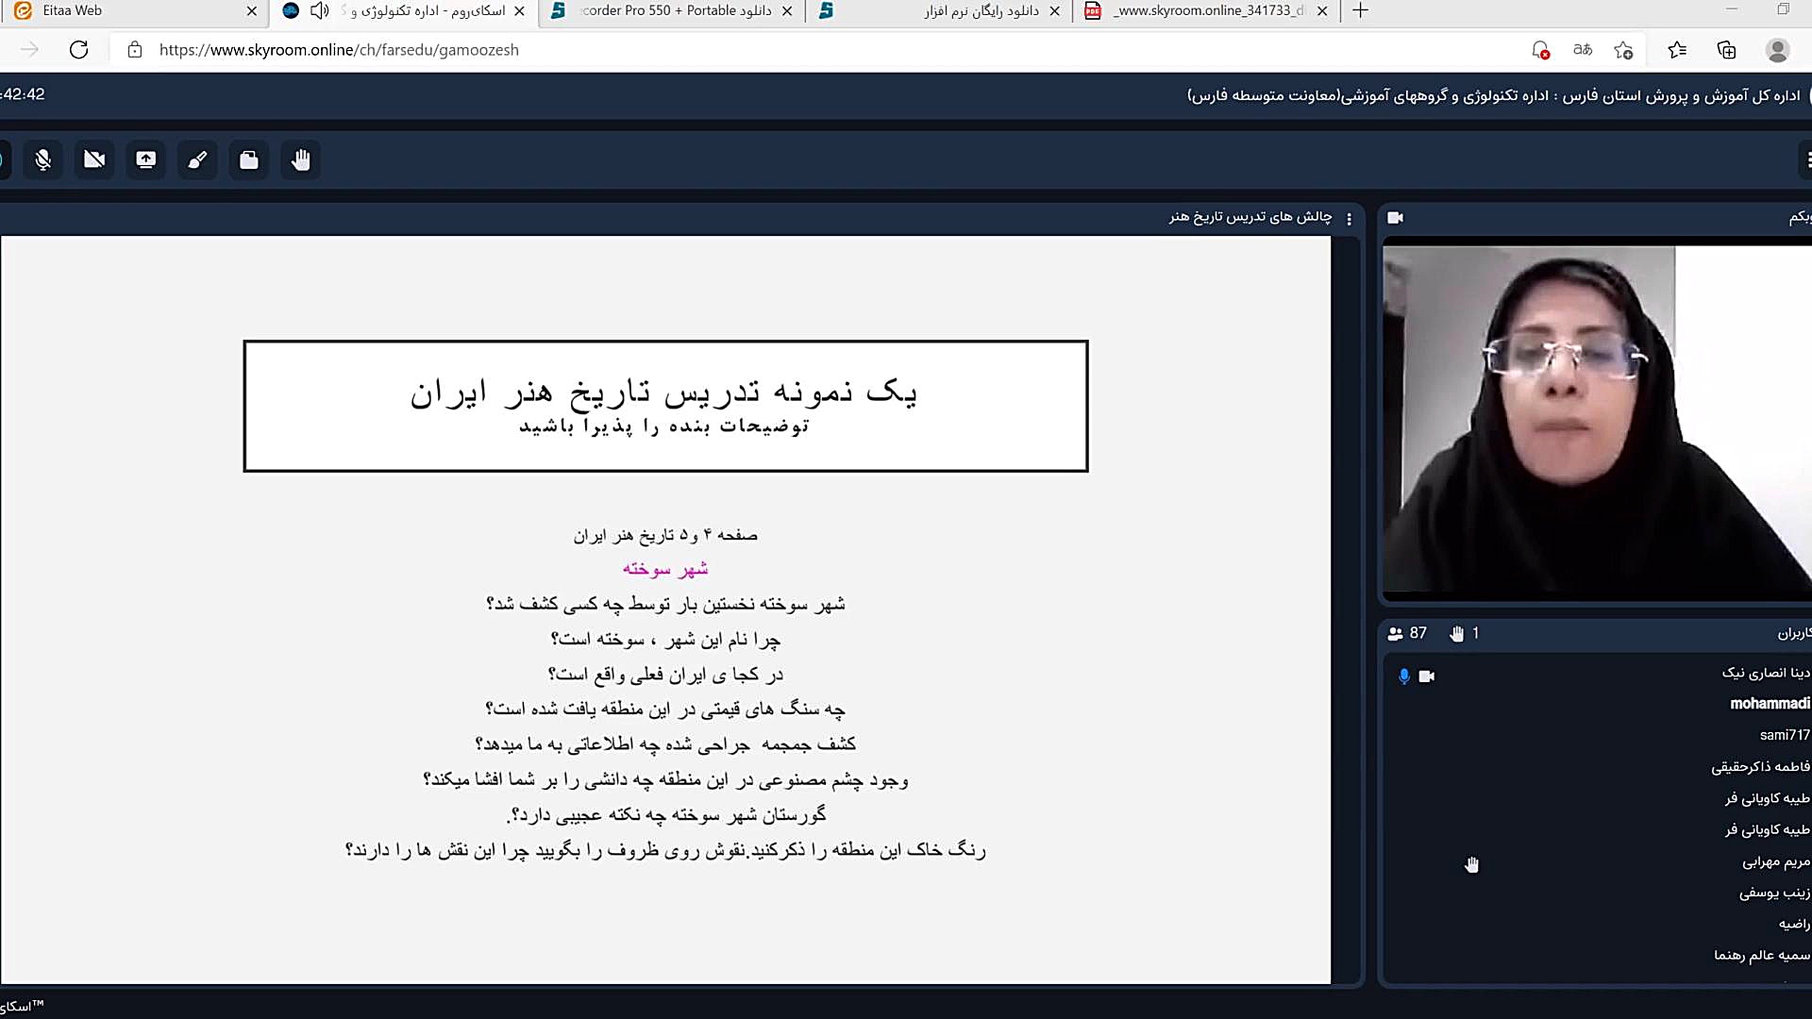Toggle the muted microphone button

coord(43,159)
